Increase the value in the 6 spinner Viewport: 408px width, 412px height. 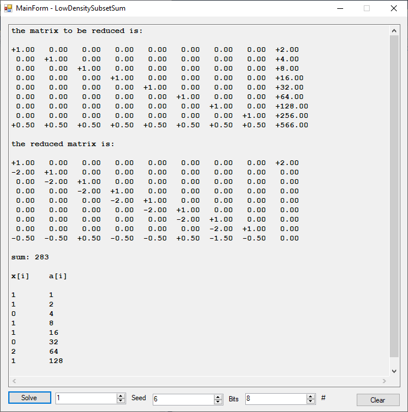coord(218,397)
